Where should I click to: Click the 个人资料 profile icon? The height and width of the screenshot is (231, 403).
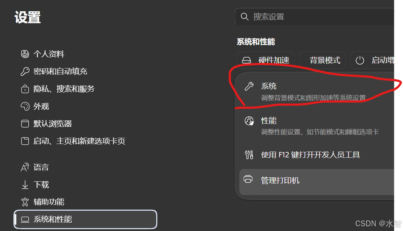[25, 54]
